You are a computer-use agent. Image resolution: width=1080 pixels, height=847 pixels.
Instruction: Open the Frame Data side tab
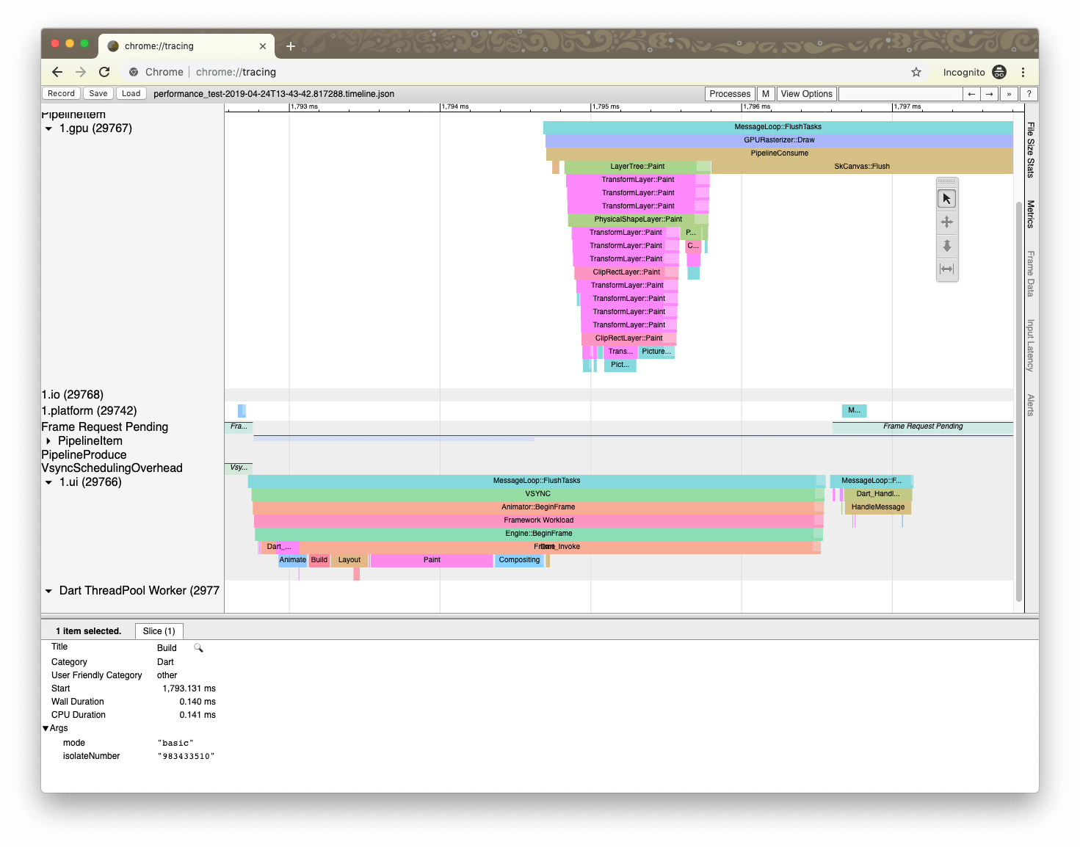click(1031, 274)
